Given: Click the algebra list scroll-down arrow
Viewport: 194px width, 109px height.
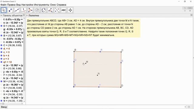Looking at the screenshot, I should coord(24,101).
